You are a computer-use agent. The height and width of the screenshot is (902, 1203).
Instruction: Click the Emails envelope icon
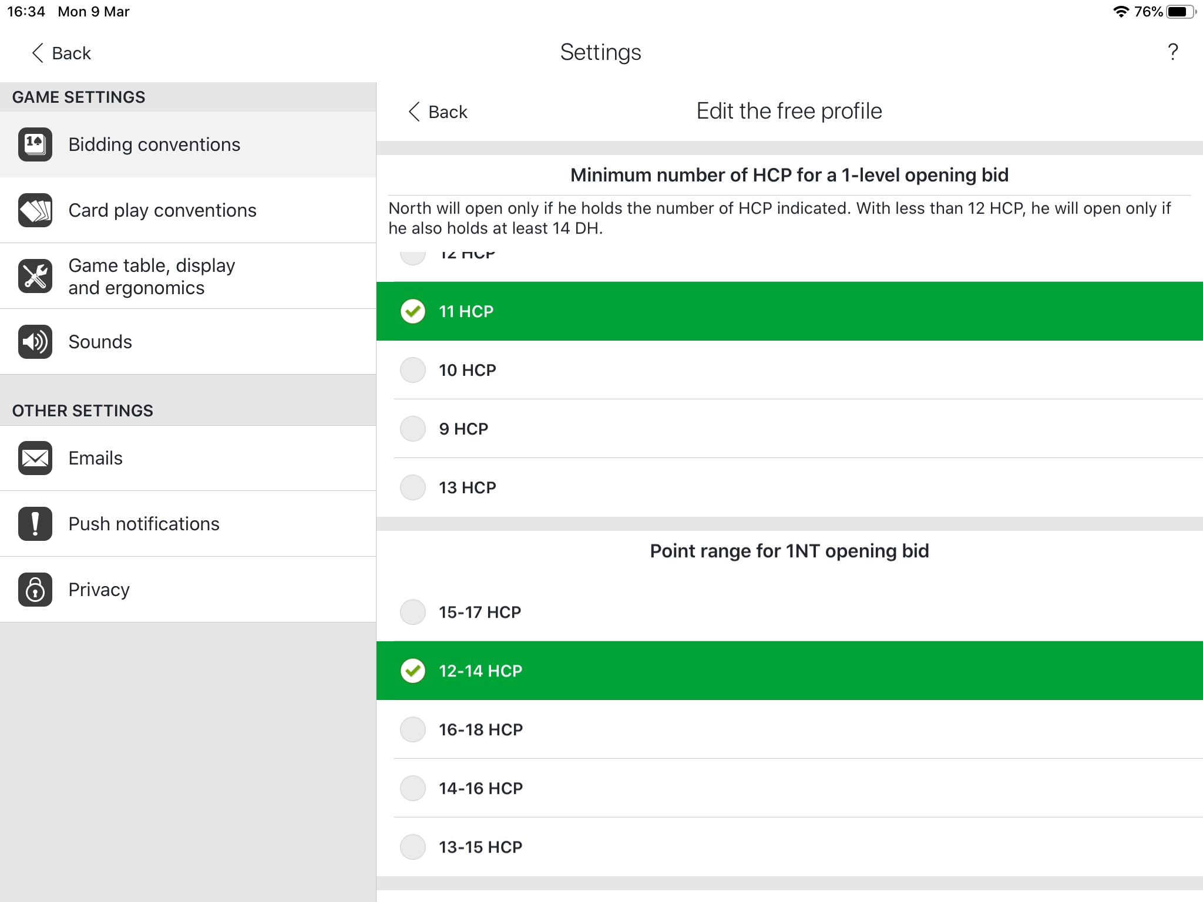pyautogui.click(x=35, y=458)
